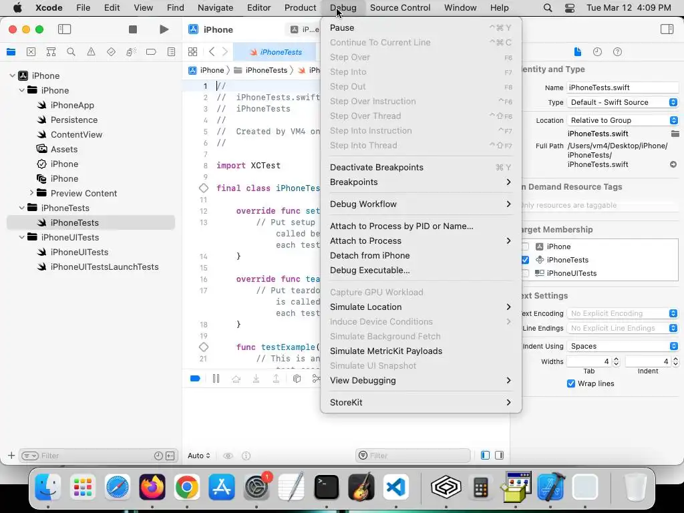Step out in debug bar
The height and width of the screenshot is (513, 684).
click(x=276, y=379)
